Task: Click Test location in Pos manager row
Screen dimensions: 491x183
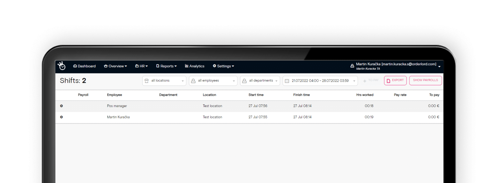Action: tap(212, 106)
